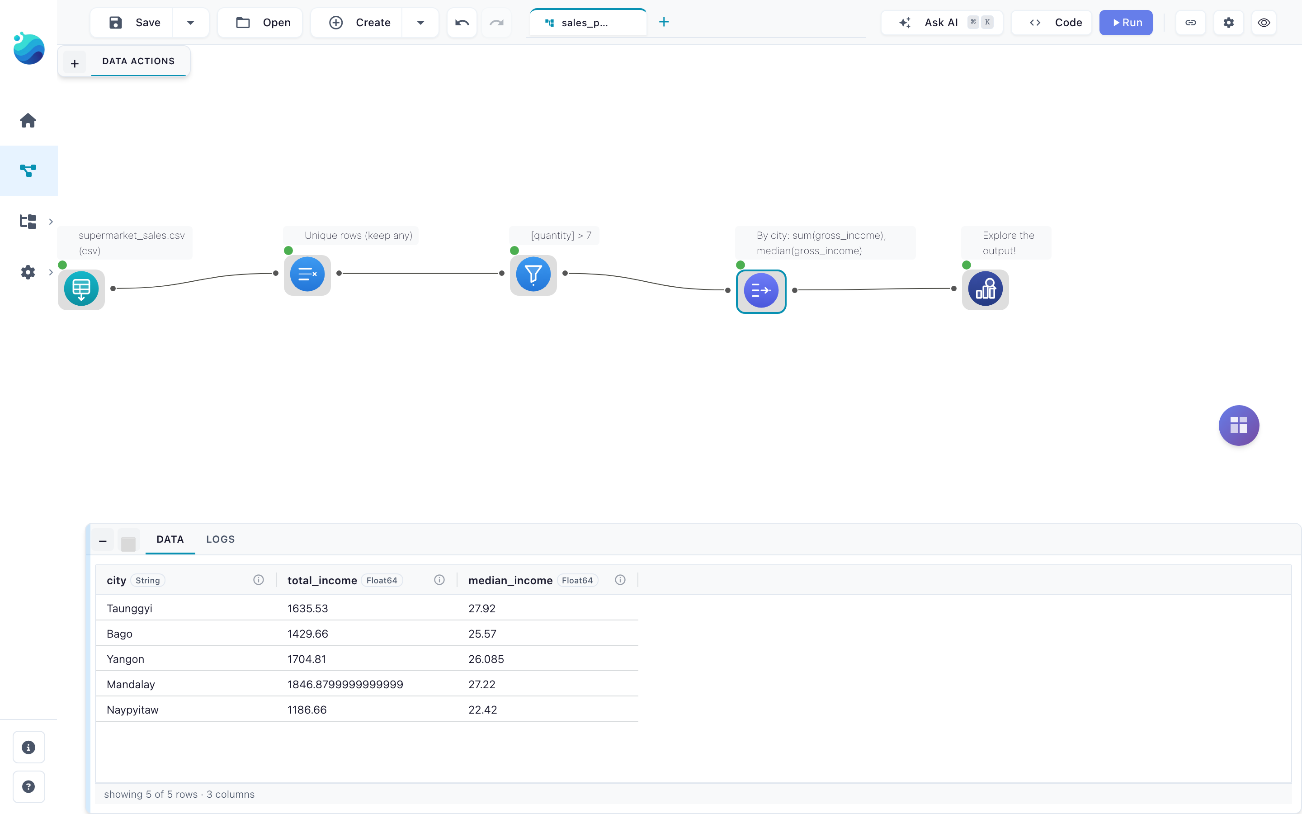The image size is (1302, 814).
Task: Open the Home page from sidebar
Action: pyautogui.click(x=28, y=120)
